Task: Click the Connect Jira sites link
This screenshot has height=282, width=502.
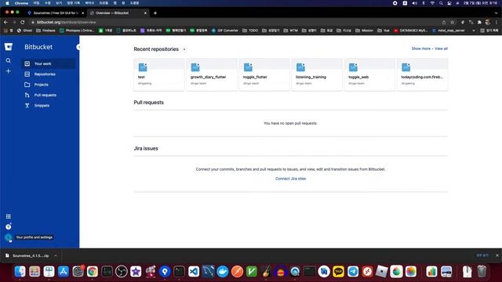Action: click(x=291, y=179)
